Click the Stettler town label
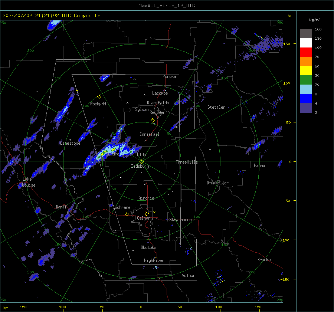This screenshot has height=312, width=334. (x=216, y=107)
